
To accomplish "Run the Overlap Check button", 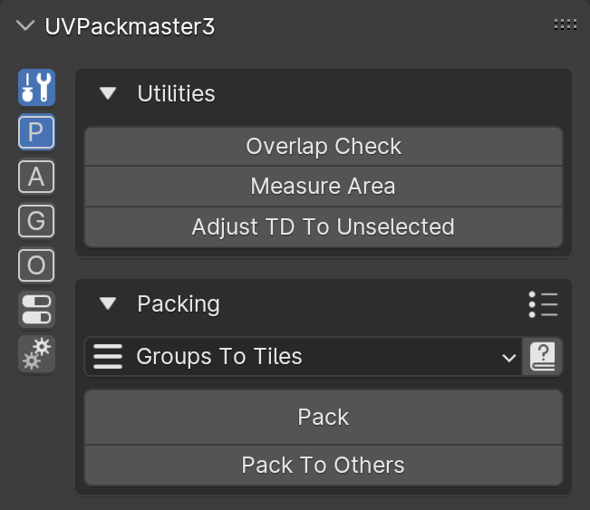I will click(x=324, y=147).
